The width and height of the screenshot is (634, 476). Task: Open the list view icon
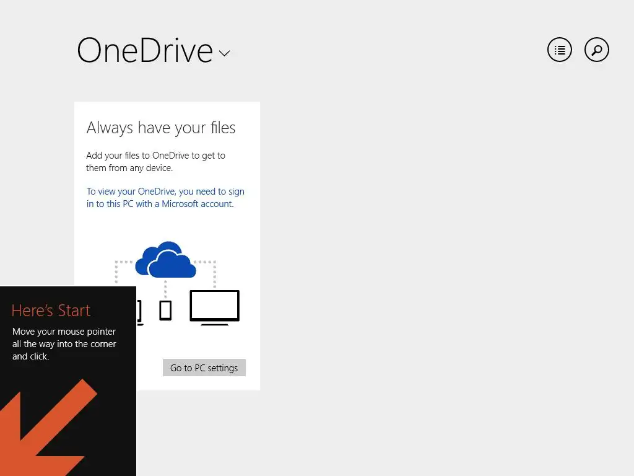click(559, 50)
